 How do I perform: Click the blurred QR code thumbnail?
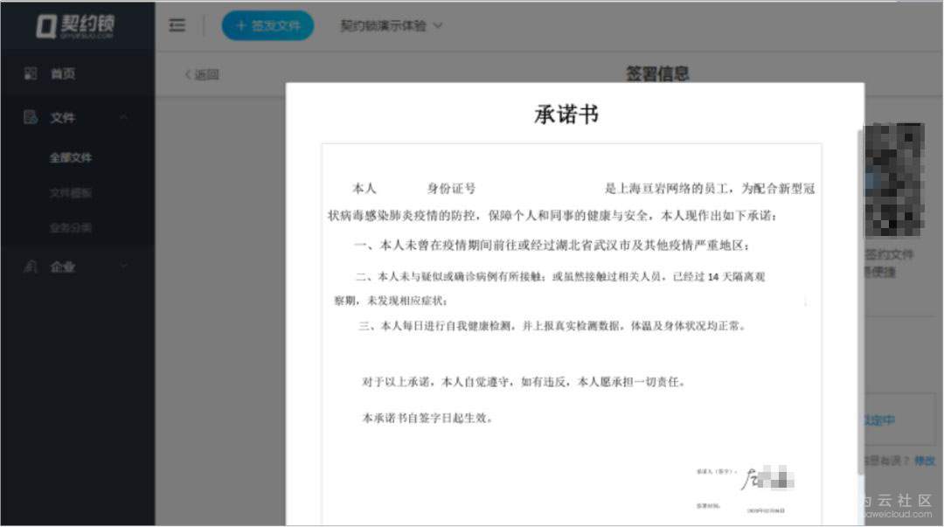click(895, 179)
